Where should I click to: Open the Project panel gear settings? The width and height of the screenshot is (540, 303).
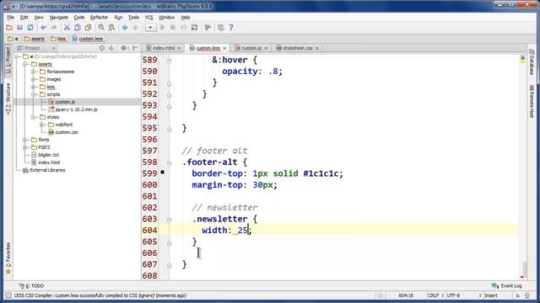pos(124,48)
